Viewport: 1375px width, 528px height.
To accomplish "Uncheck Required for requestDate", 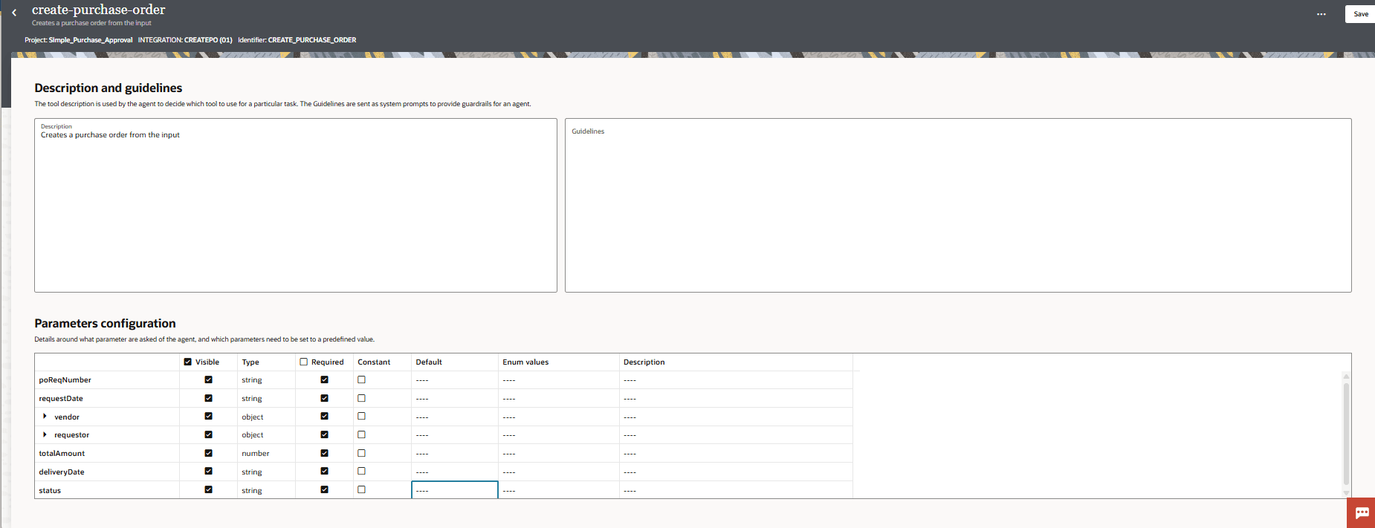I will [325, 398].
